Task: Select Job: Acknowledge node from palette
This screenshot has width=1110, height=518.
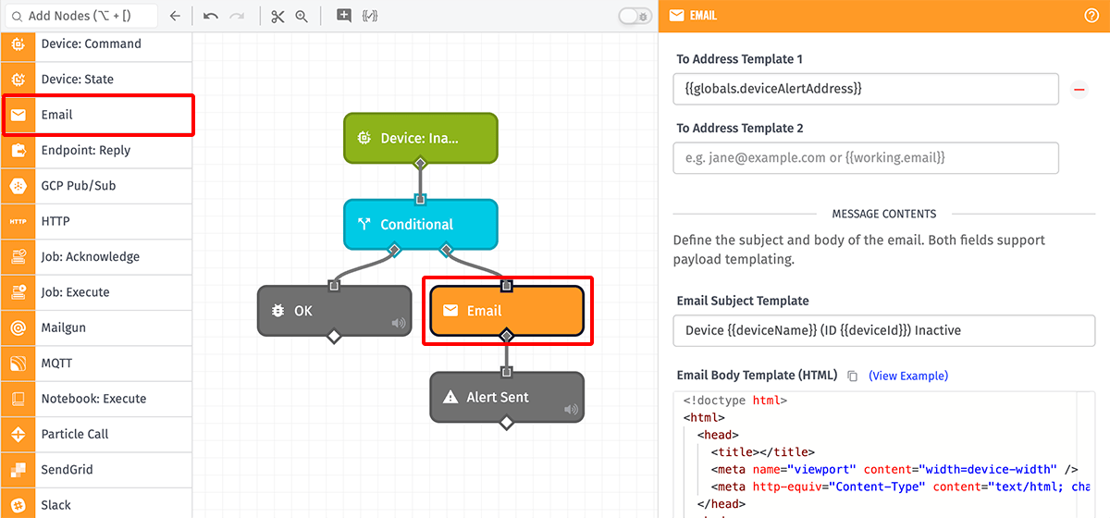Action: point(96,257)
